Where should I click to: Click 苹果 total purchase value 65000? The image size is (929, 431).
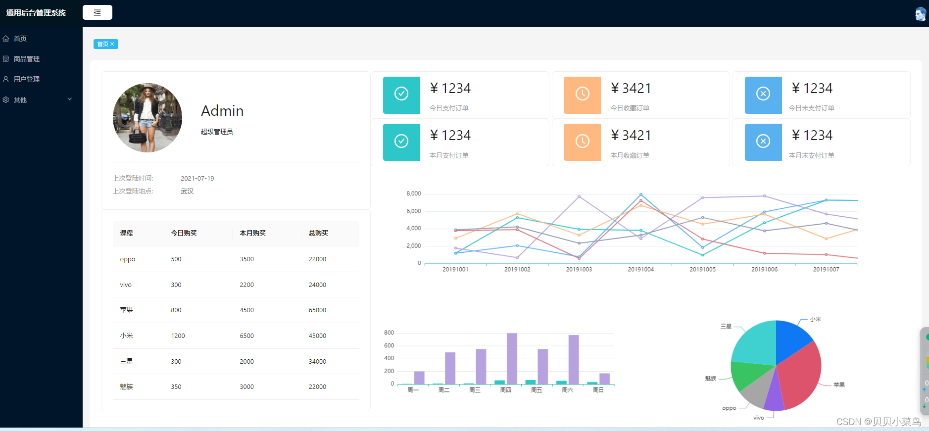pyautogui.click(x=317, y=310)
